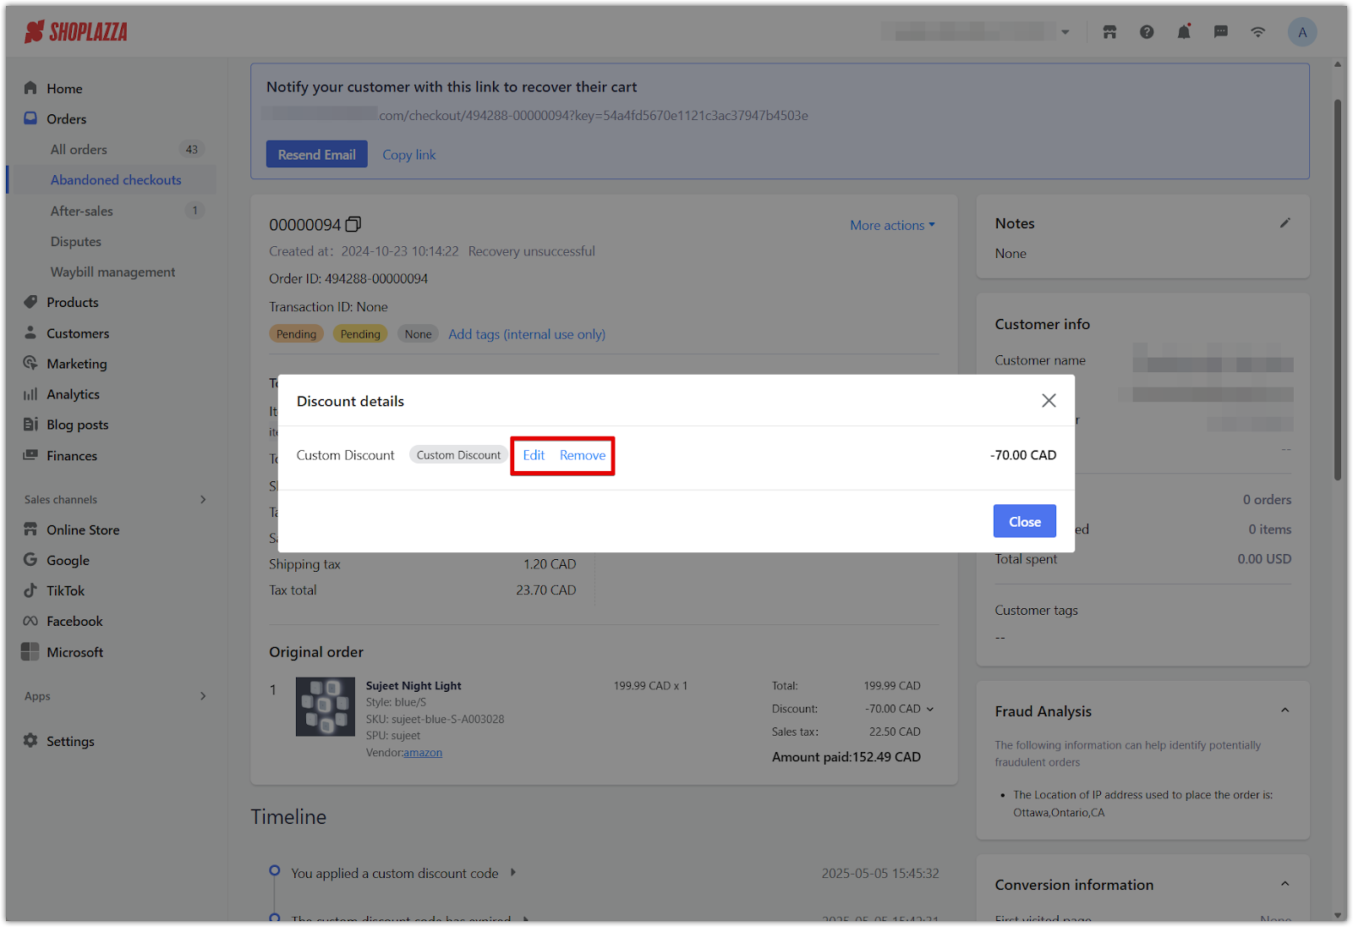Image resolution: width=1353 pixels, height=927 pixels.
Task: Open Blog posts in sidebar
Action: coord(77,425)
